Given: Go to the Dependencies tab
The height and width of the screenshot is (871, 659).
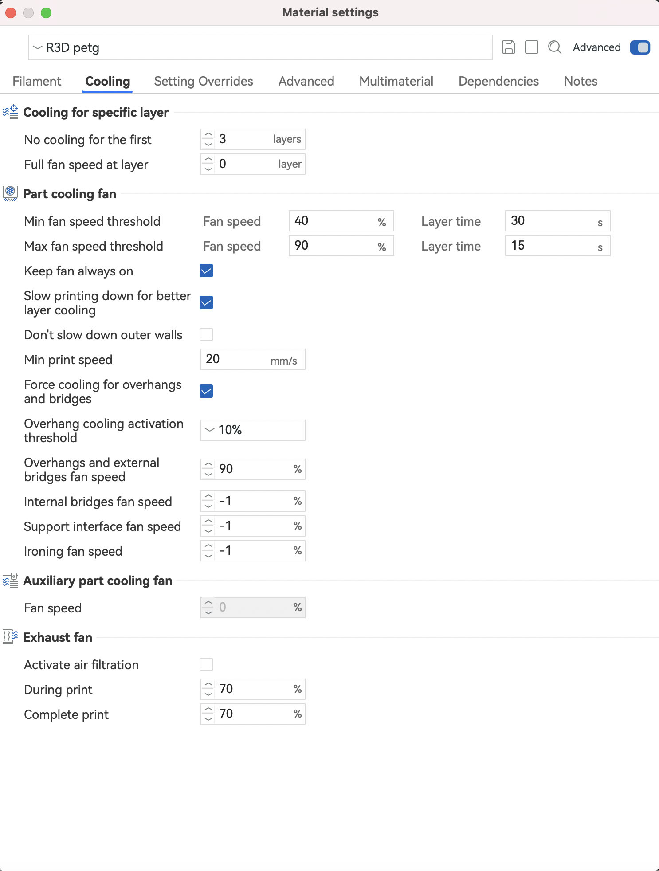Looking at the screenshot, I should tap(498, 81).
